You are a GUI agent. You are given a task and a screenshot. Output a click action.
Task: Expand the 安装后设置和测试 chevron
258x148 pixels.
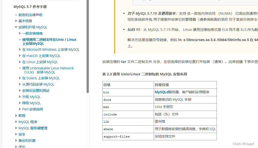[x=20, y=91]
